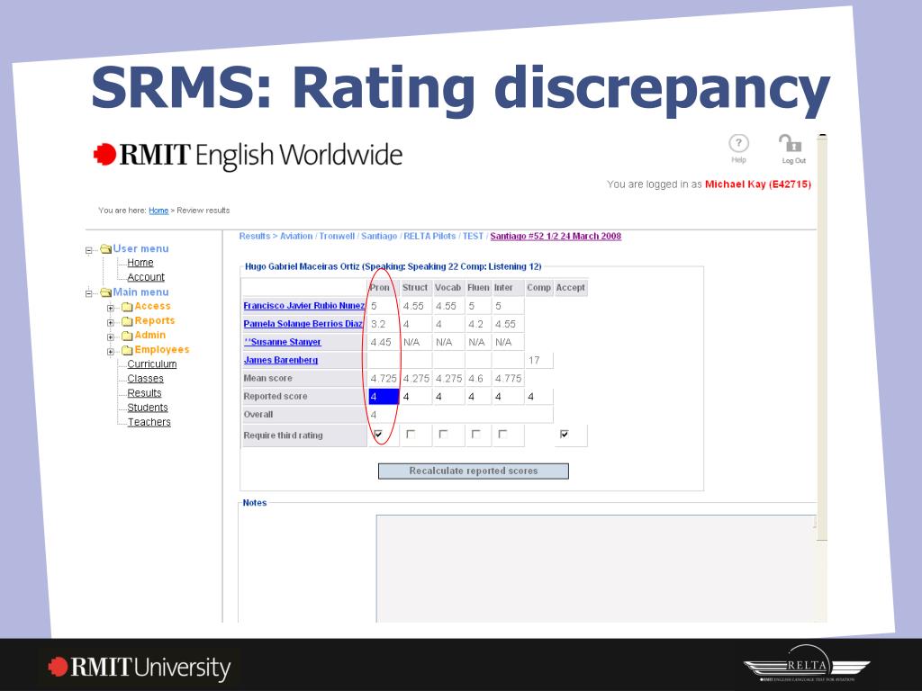The height and width of the screenshot is (691, 922).
Task: Follow the Home breadcrumb link
Action: (x=158, y=211)
